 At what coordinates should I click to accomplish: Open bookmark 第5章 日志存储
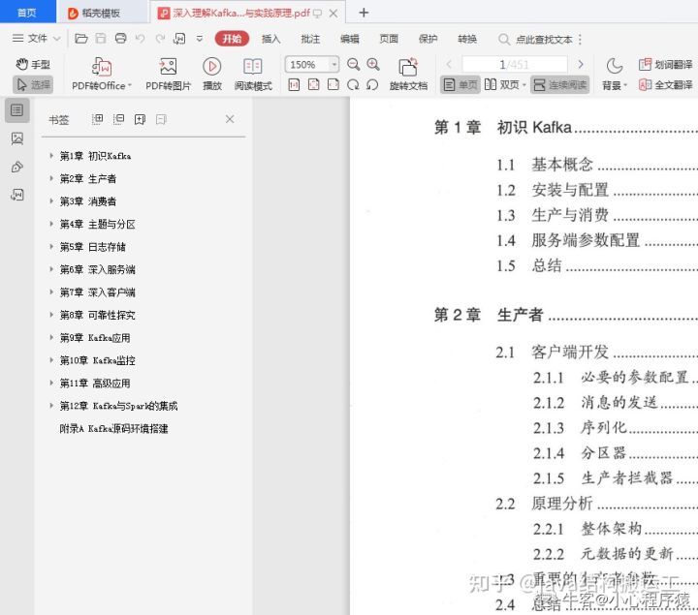(93, 247)
